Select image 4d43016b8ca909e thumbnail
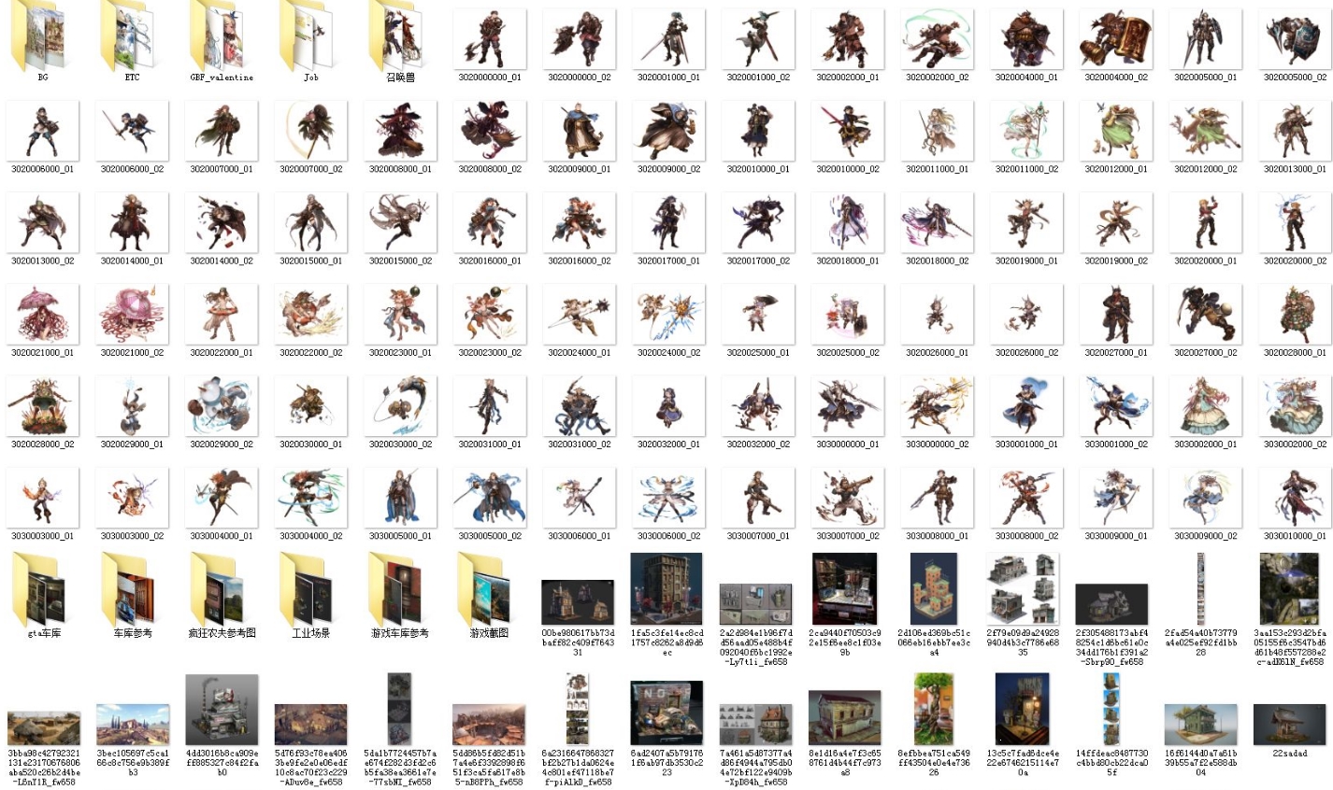 point(222,710)
